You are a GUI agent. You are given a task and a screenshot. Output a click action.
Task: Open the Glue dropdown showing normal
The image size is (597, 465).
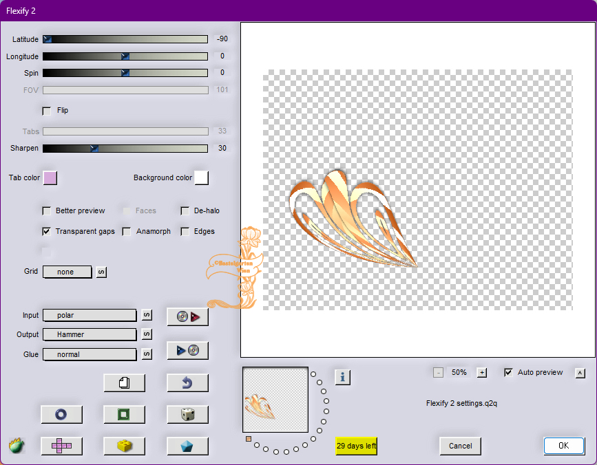pos(90,354)
